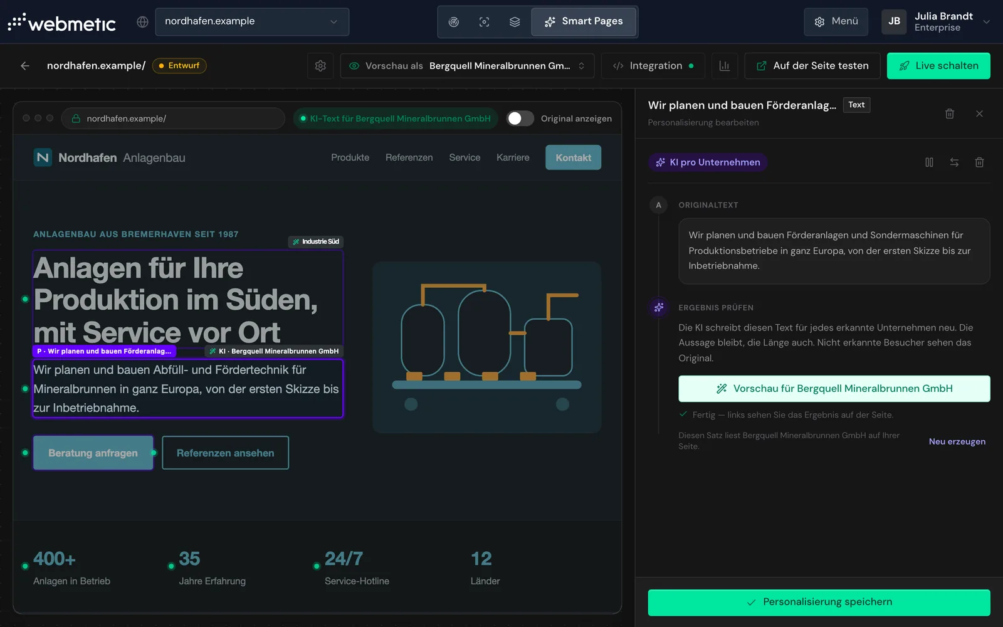
Task: Click the preview address bar nordhafen.example/
Action: click(x=173, y=119)
